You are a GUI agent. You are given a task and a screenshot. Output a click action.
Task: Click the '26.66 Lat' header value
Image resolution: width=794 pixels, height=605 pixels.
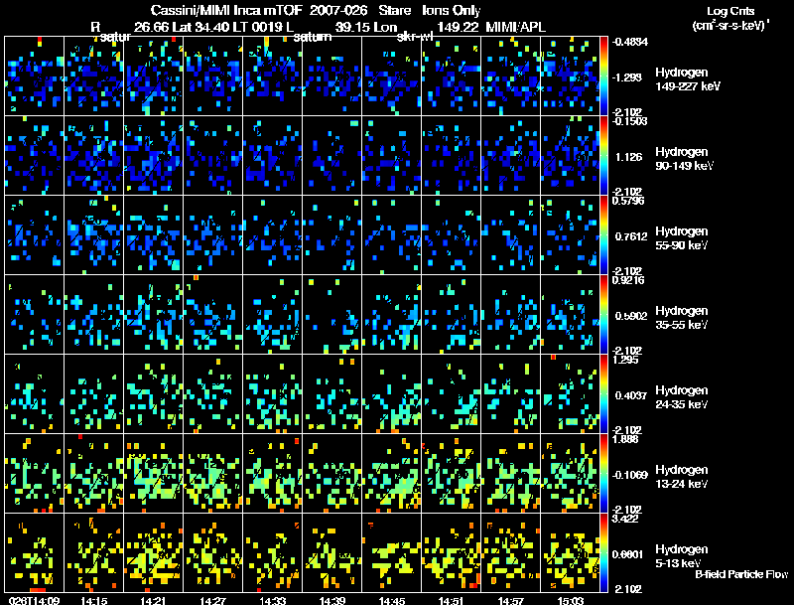tap(162, 27)
